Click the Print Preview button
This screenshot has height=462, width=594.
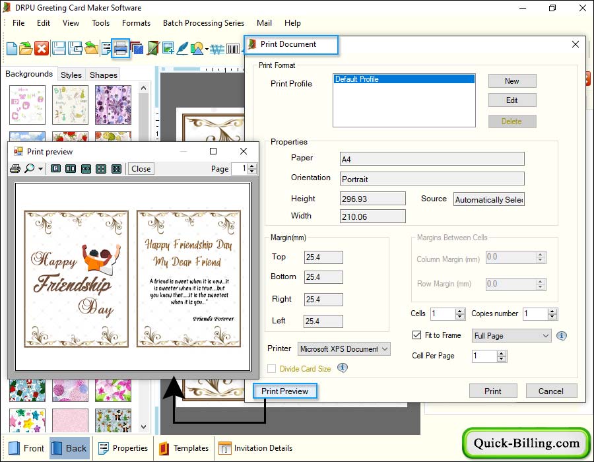tap(285, 391)
